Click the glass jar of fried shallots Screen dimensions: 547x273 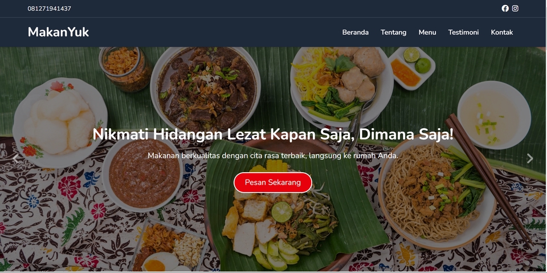click(x=125, y=68)
